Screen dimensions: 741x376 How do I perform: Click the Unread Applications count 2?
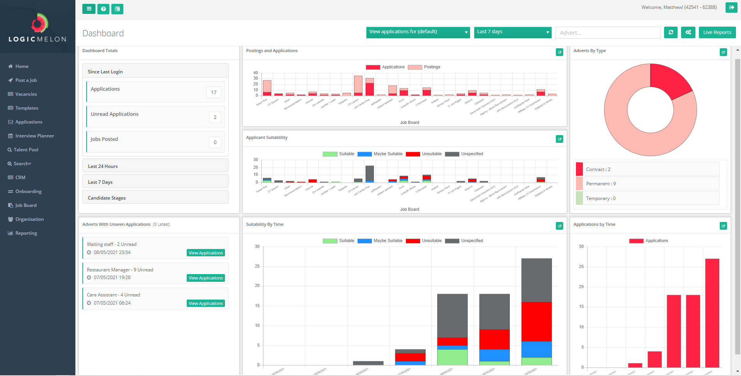coord(215,117)
